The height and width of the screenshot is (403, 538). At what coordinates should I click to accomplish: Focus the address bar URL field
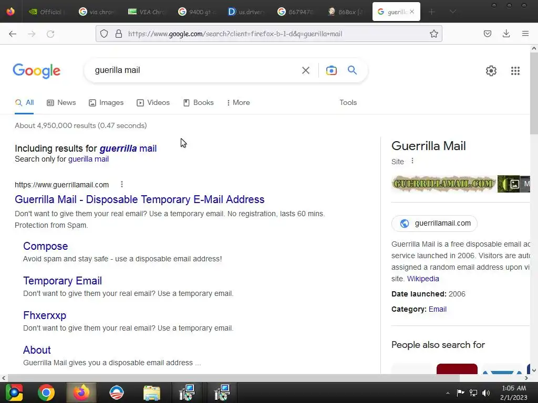pyautogui.click(x=269, y=34)
